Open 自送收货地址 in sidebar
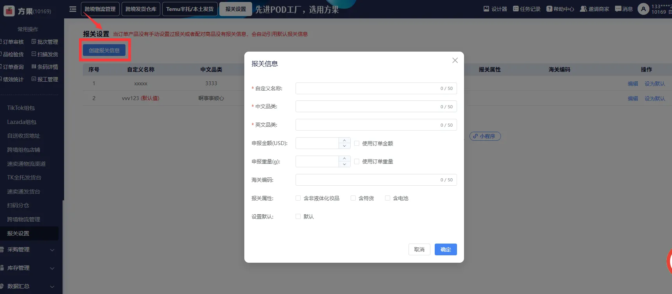672x294 pixels. click(x=23, y=136)
